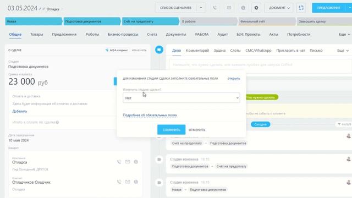Email company Отладка via envelope icon

coord(128,162)
